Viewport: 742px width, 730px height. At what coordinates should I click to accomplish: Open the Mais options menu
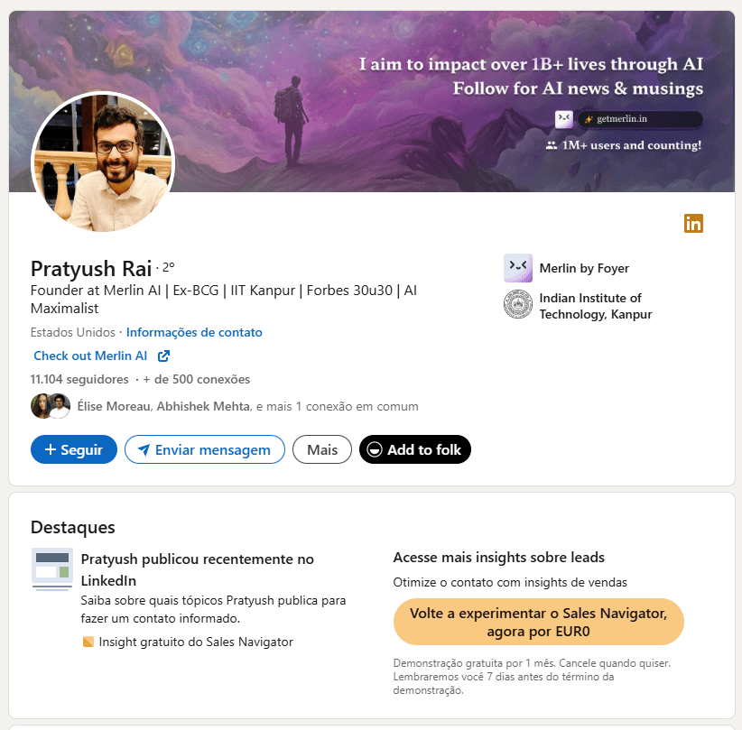(x=322, y=449)
